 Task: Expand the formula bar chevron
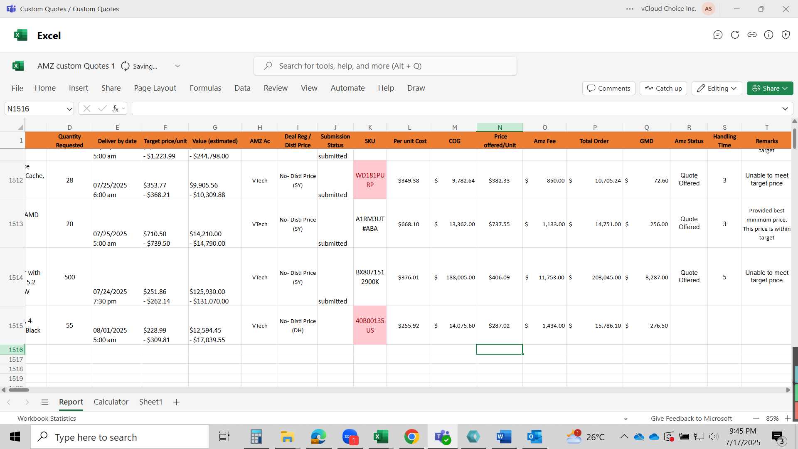click(x=785, y=109)
